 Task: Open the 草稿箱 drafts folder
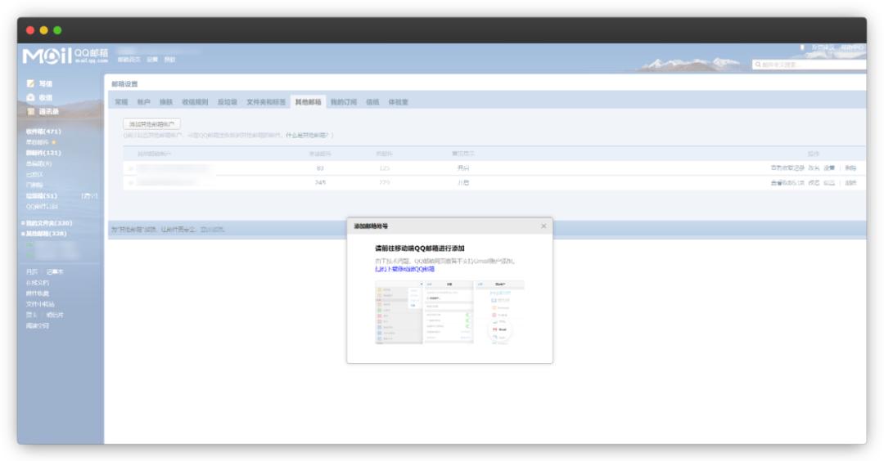pos(38,163)
